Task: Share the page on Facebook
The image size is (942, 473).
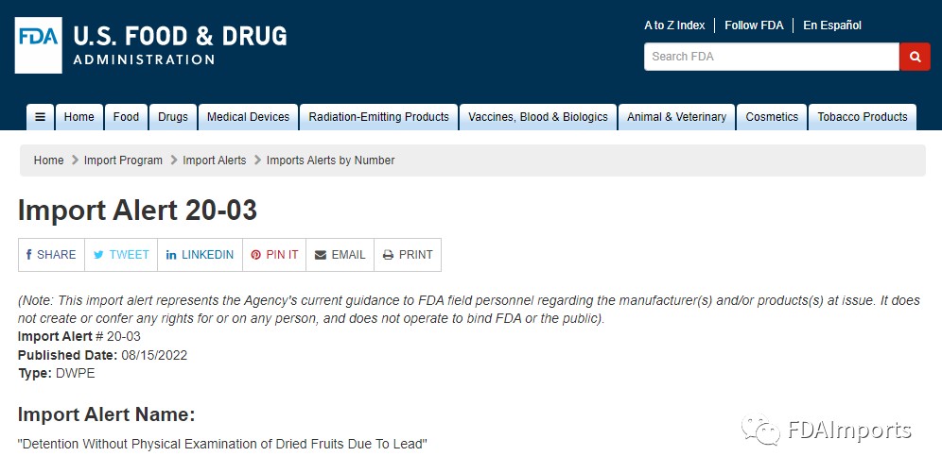Action: pyautogui.click(x=51, y=255)
